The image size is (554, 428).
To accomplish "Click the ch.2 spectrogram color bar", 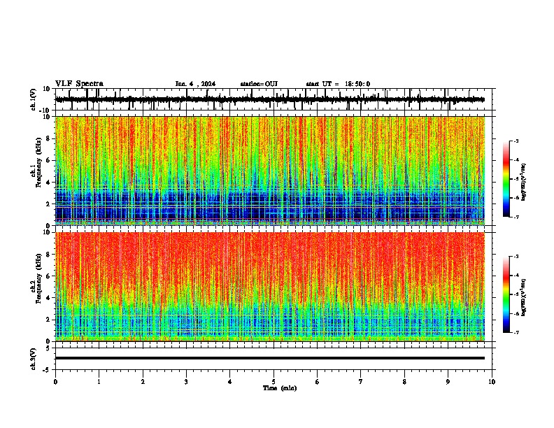I will (506, 294).
